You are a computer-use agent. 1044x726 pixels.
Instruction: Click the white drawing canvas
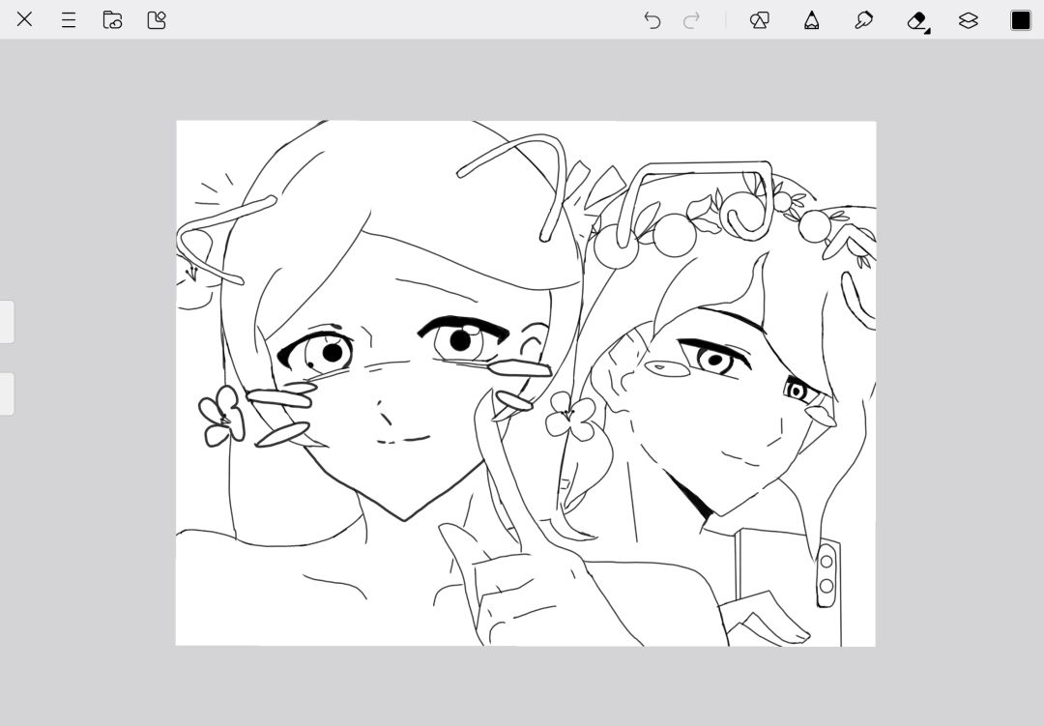coord(526,383)
